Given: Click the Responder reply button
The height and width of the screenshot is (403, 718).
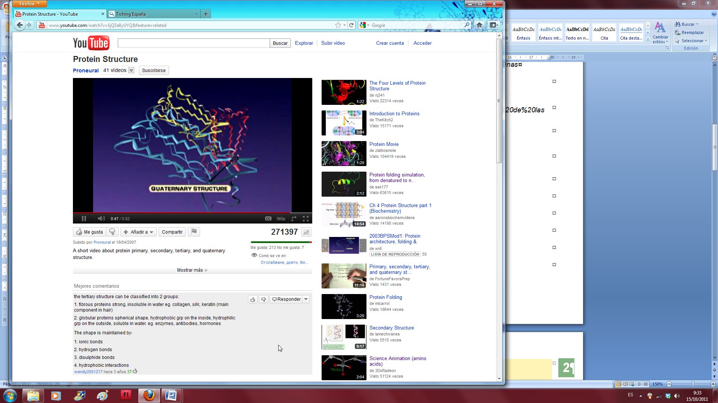Looking at the screenshot, I should coord(286,299).
